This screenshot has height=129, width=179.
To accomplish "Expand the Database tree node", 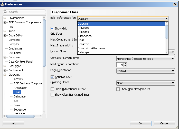I will tap(5, 57).
